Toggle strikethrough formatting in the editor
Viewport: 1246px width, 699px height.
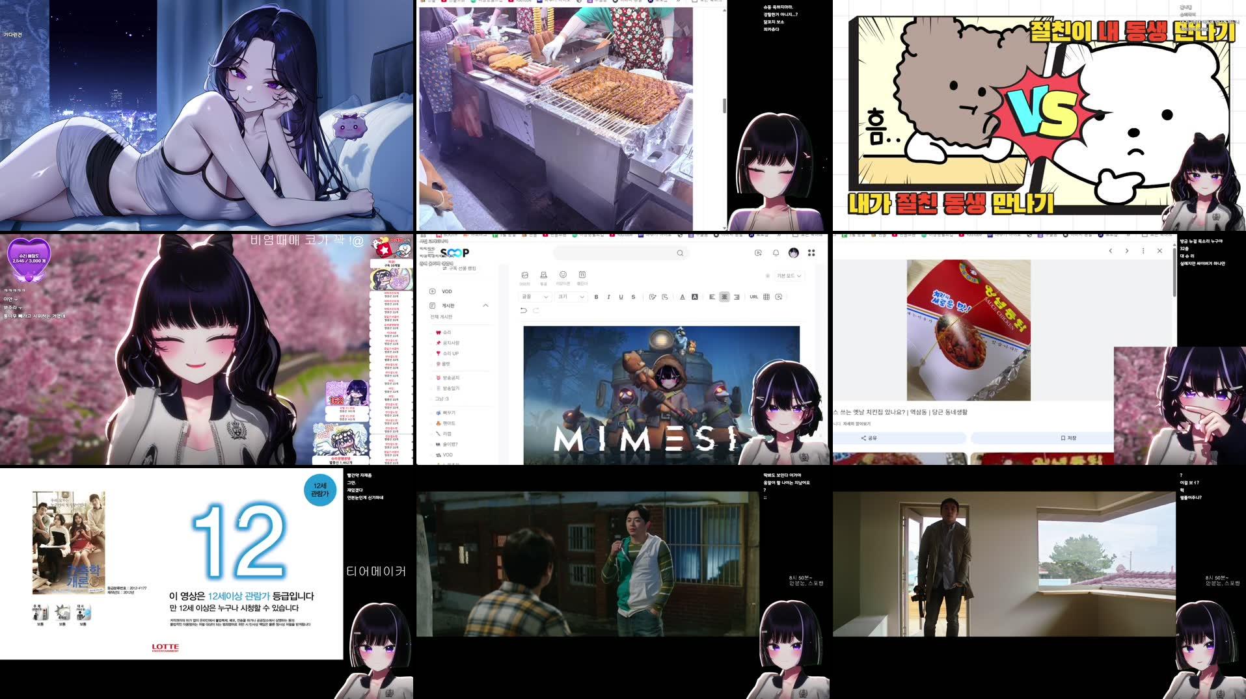click(x=632, y=297)
